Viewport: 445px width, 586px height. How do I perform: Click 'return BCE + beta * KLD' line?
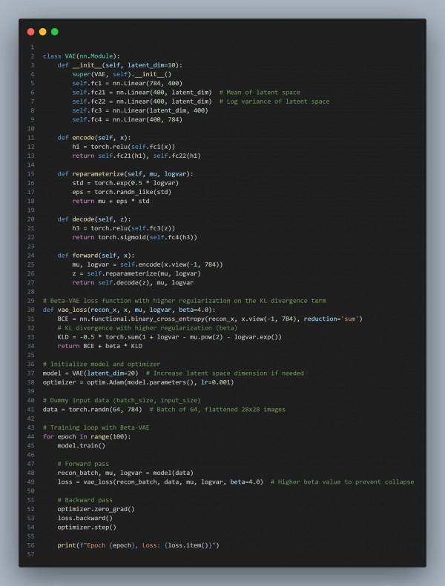(x=99, y=346)
